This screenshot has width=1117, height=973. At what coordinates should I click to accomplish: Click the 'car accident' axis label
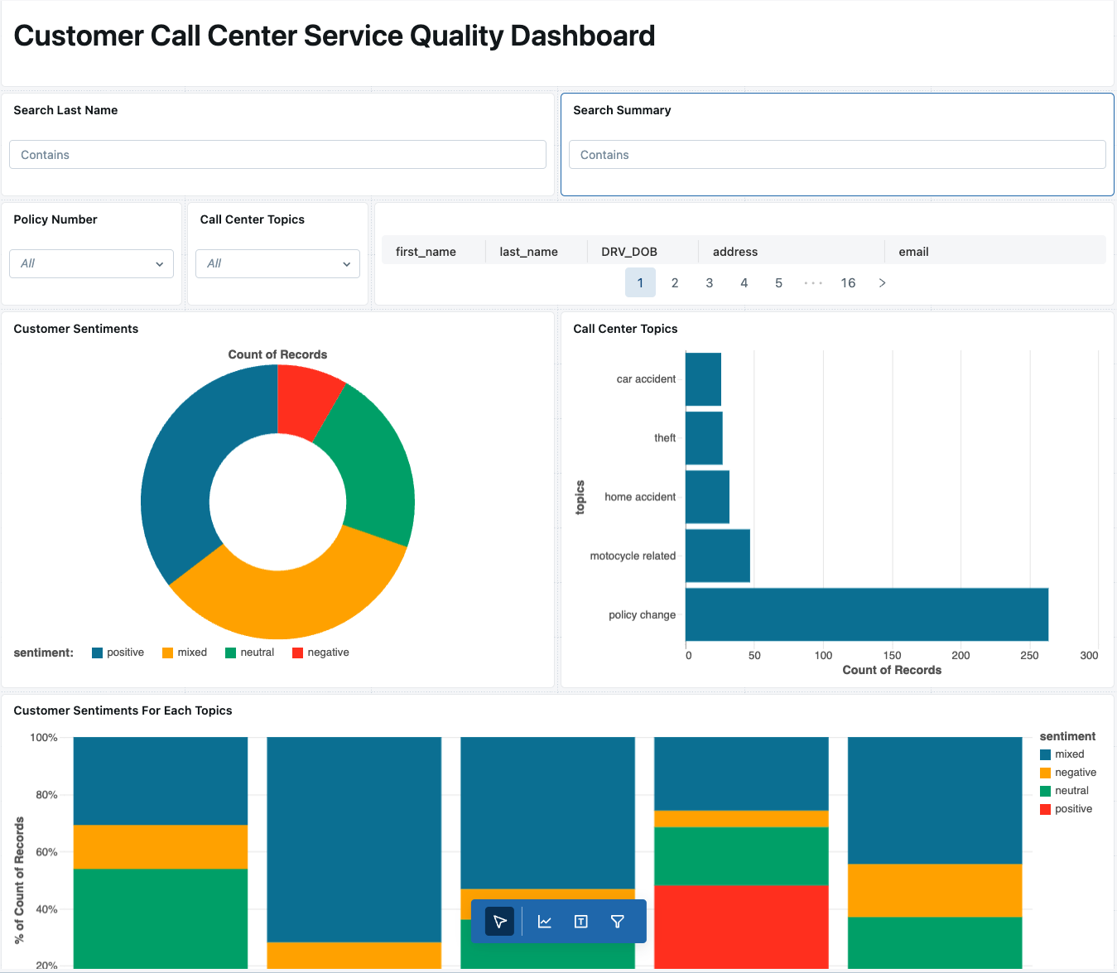[x=646, y=379]
